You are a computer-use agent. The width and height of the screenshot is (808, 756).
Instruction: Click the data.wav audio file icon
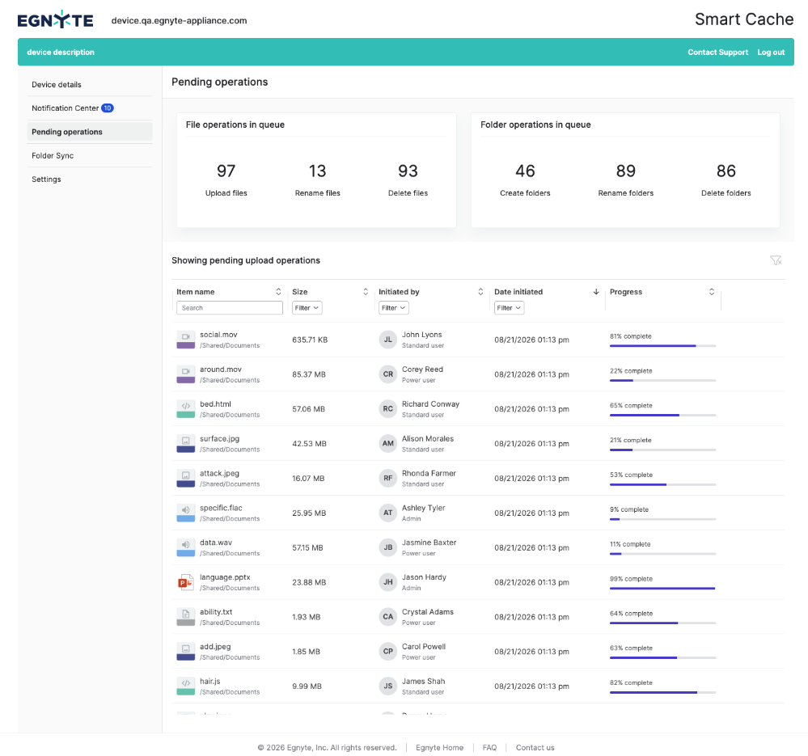pyautogui.click(x=185, y=547)
